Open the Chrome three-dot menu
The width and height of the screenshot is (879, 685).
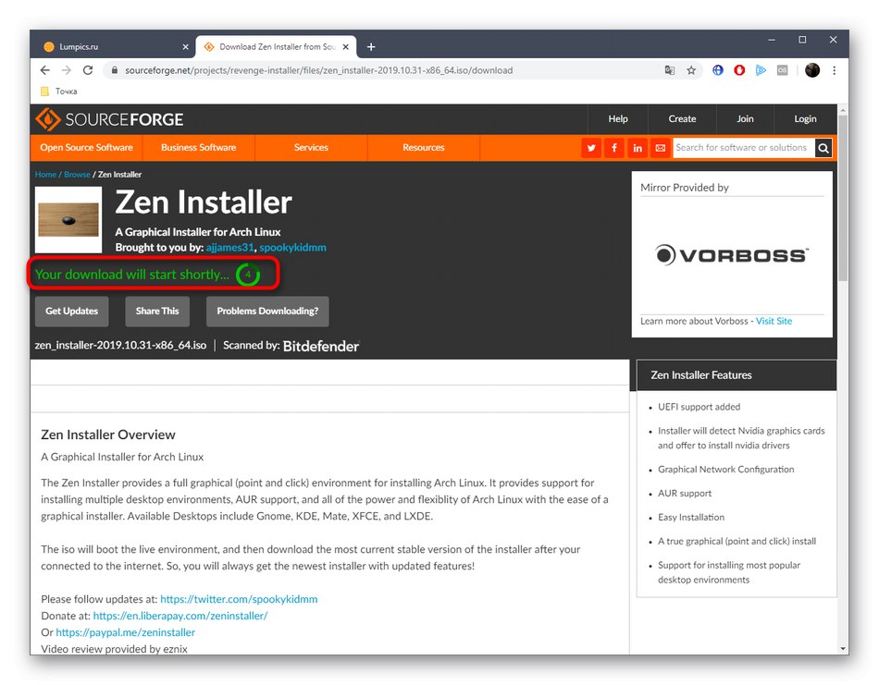[835, 70]
